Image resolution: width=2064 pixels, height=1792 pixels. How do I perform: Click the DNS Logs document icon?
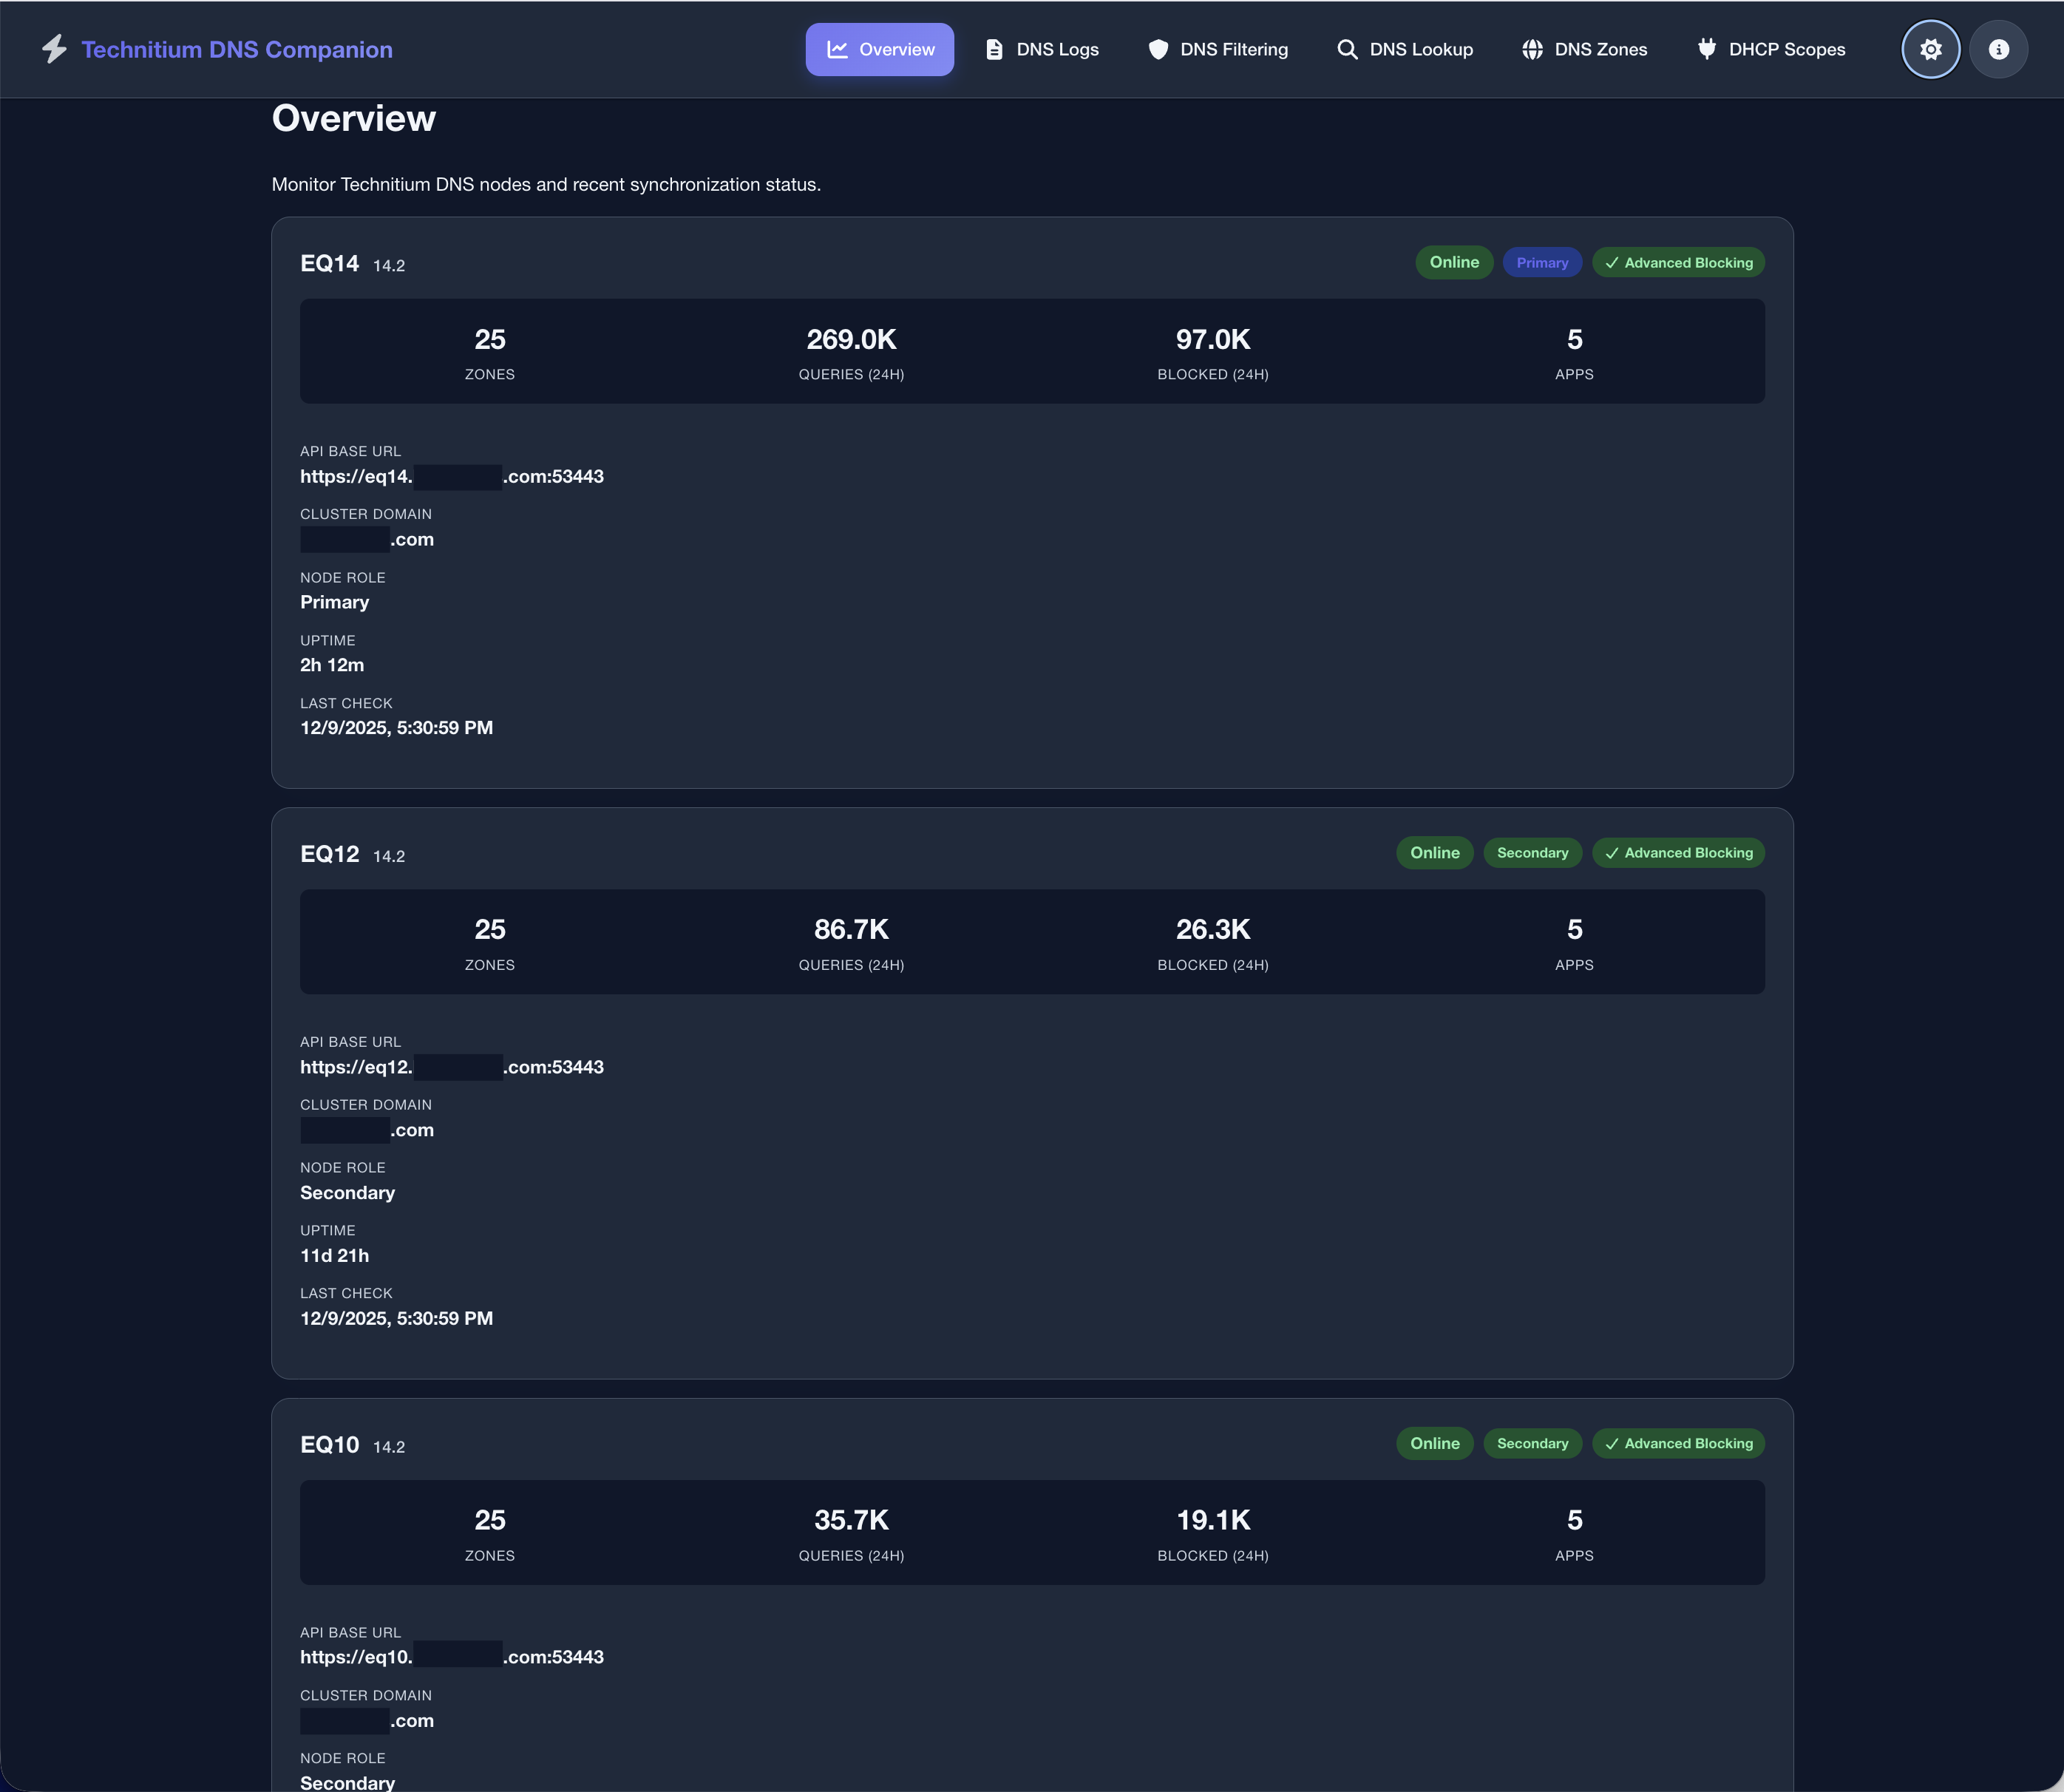pyautogui.click(x=994, y=49)
